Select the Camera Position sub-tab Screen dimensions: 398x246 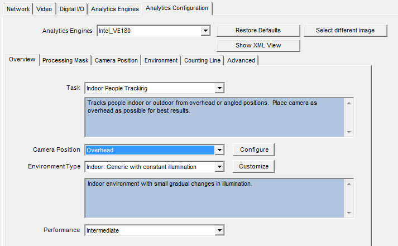[x=116, y=60]
